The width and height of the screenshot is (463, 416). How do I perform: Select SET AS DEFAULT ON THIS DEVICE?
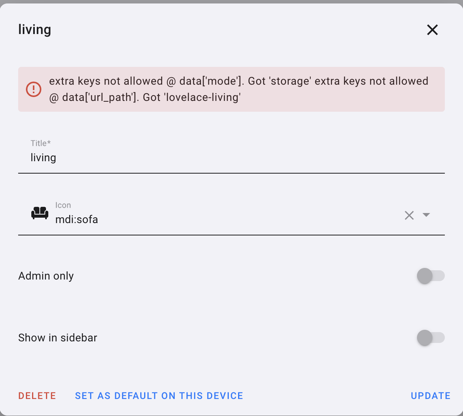click(159, 396)
